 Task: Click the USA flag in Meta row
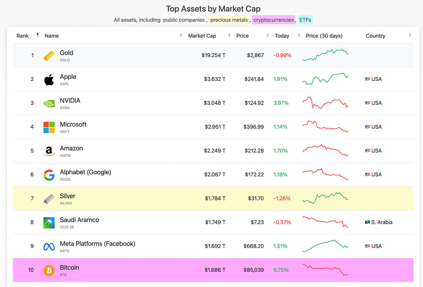tap(368, 246)
